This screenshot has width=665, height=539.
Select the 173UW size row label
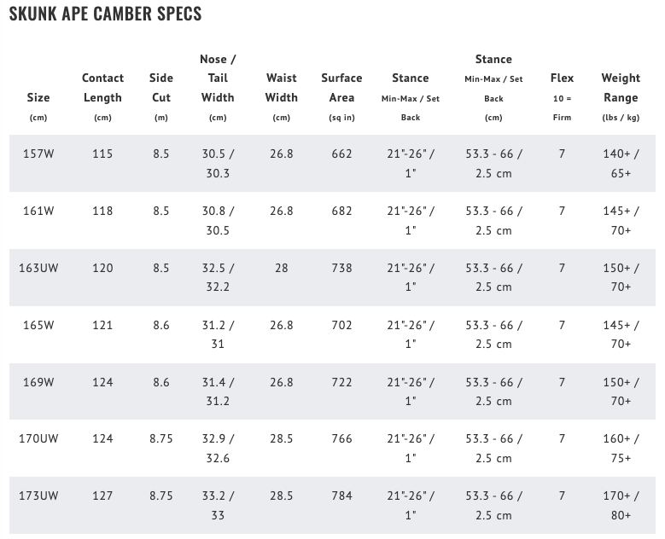click(38, 496)
